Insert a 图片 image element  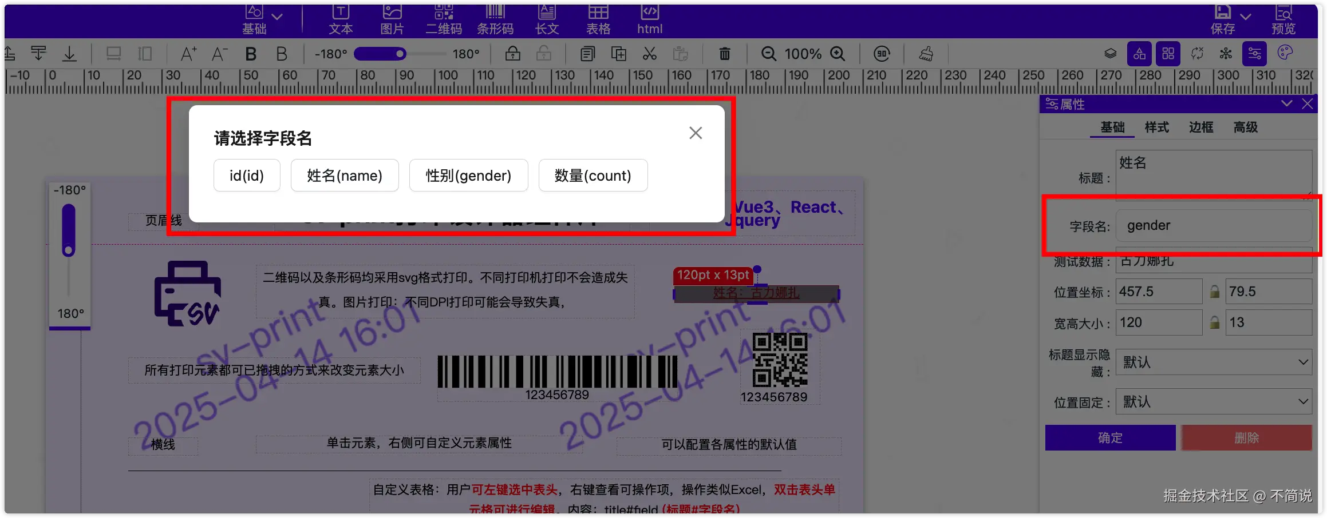pos(392,19)
